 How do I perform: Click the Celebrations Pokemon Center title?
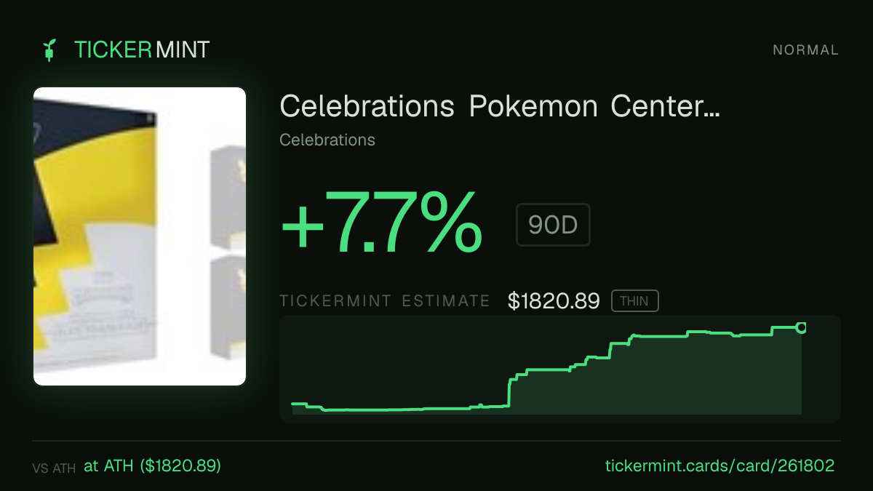tap(500, 106)
